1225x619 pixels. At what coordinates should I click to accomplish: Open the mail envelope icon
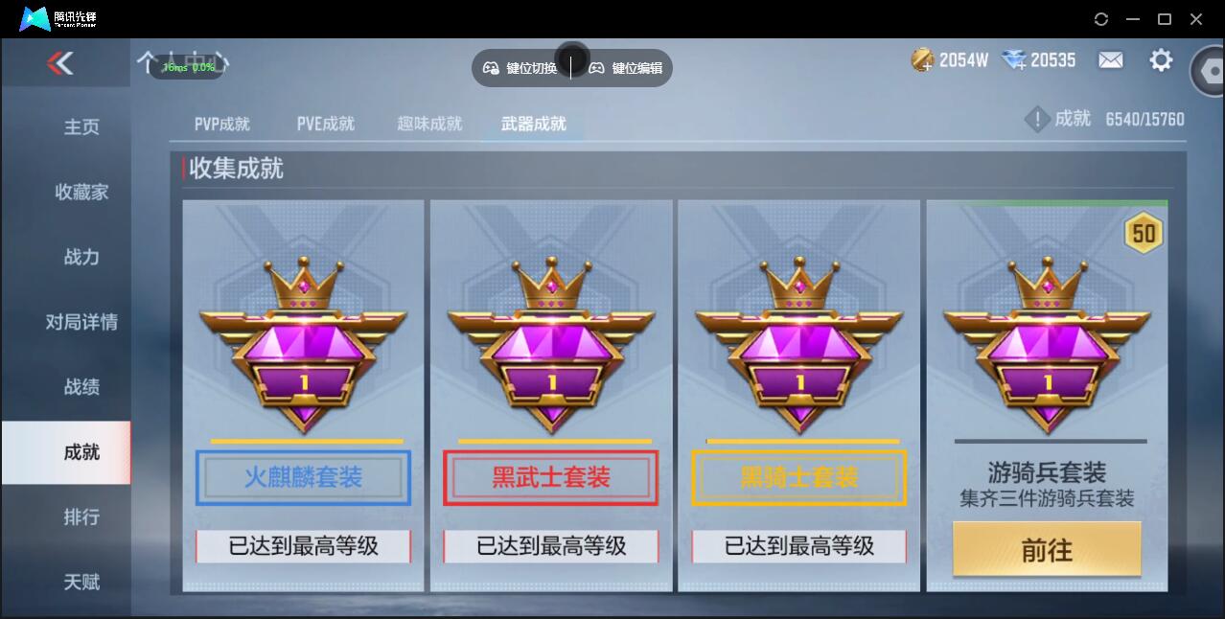click(x=1110, y=60)
